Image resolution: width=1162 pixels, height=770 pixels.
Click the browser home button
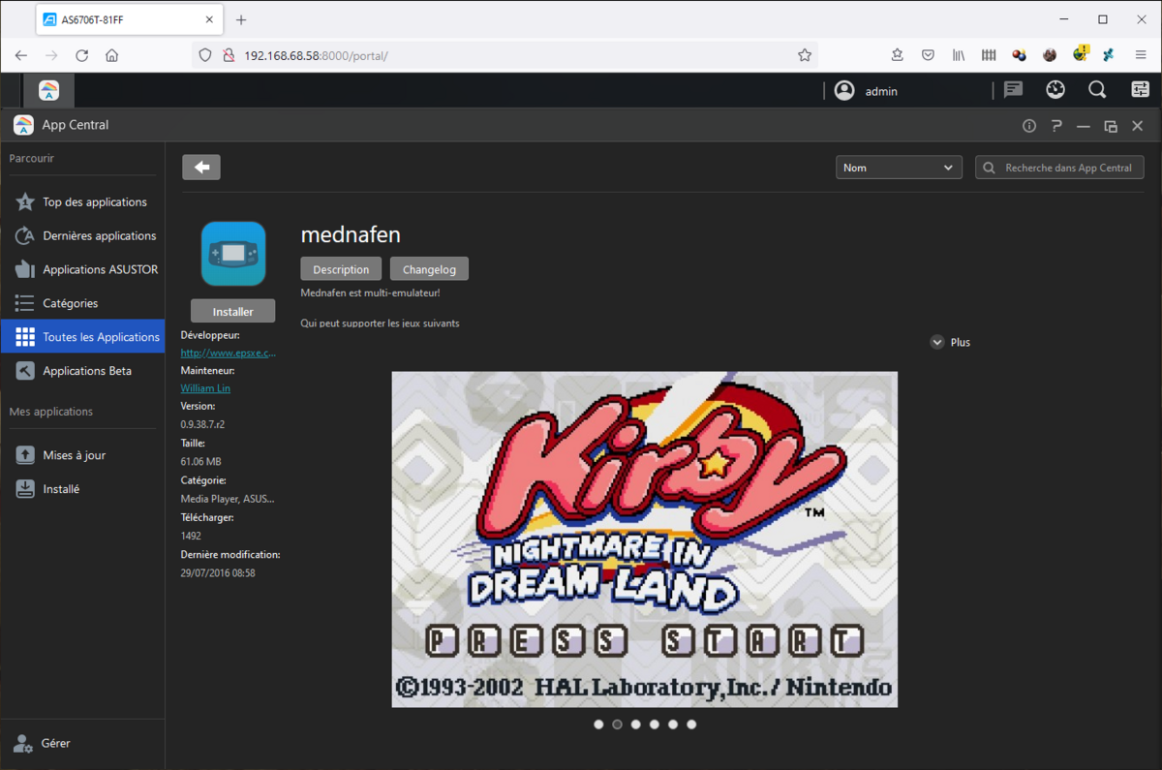click(112, 55)
